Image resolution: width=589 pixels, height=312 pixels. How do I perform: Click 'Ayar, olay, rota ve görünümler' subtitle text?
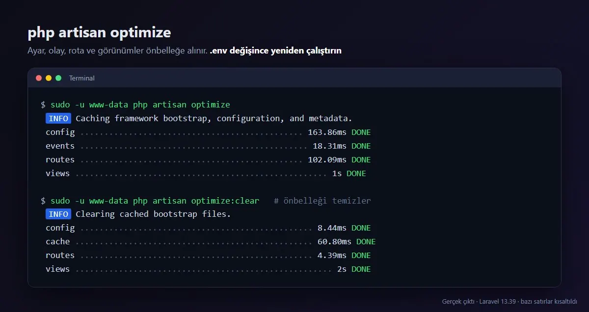tap(86, 51)
